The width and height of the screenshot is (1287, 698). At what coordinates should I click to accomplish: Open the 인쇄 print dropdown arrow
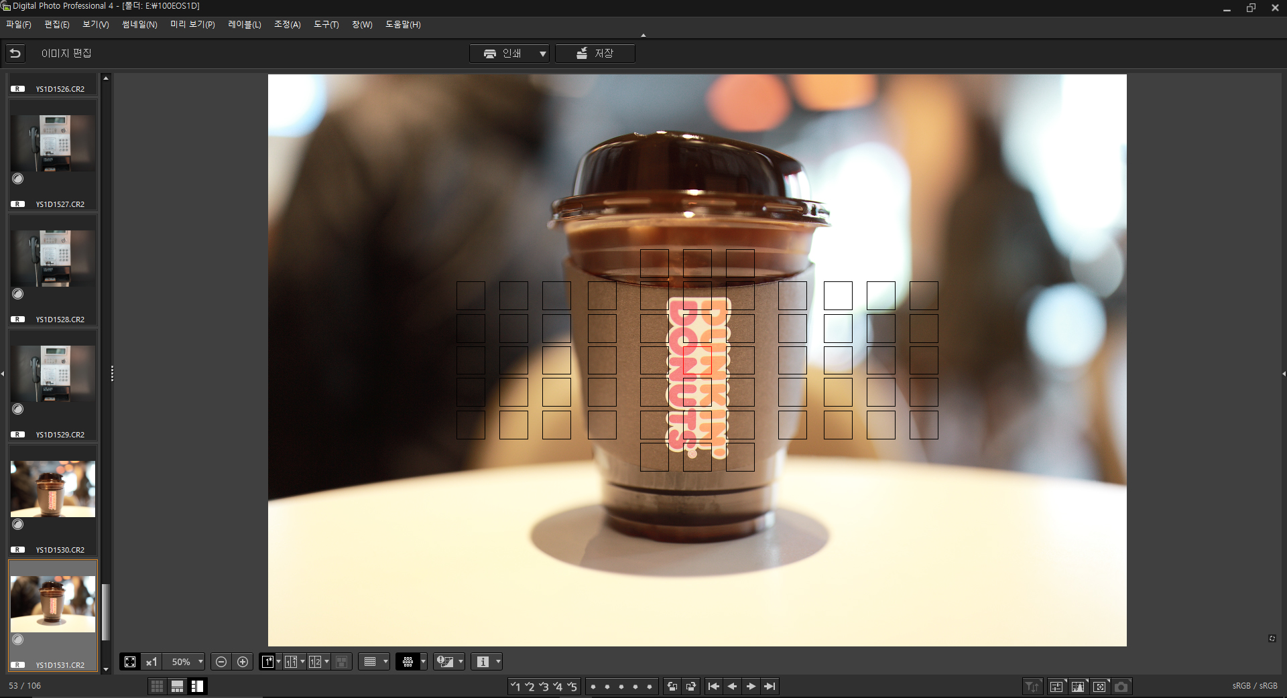pos(542,54)
